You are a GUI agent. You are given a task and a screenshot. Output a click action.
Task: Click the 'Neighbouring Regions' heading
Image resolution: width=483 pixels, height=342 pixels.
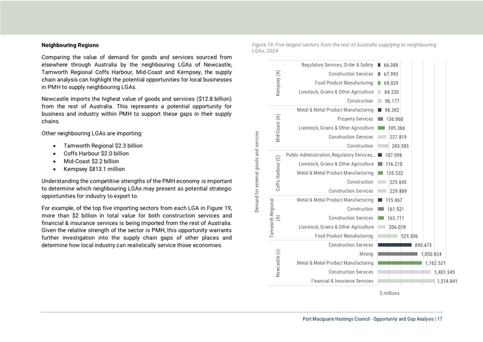tap(70, 45)
